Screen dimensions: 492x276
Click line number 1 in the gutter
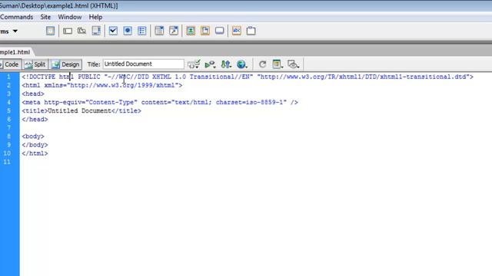pos(8,77)
